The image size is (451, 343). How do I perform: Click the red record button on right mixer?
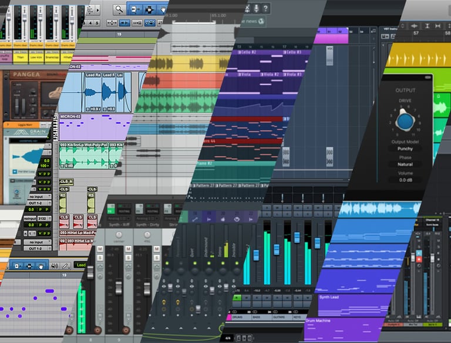tap(419, 259)
